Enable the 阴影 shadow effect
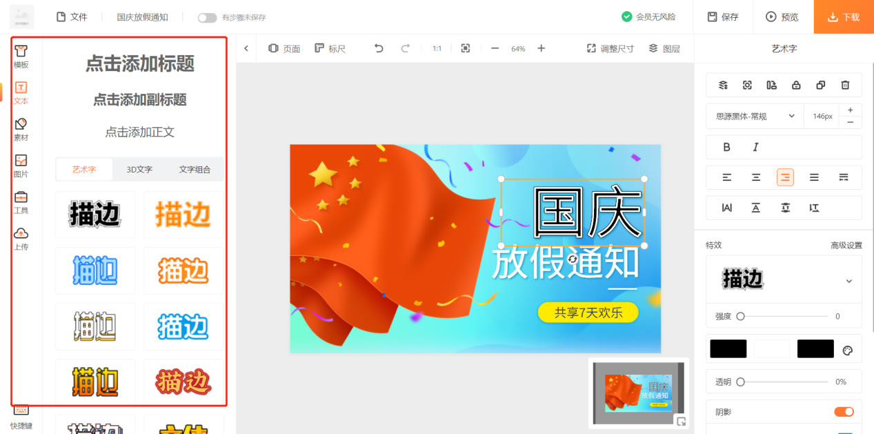This screenshot has width=874, height=434. pyautogui.click(x=843, y=411)
